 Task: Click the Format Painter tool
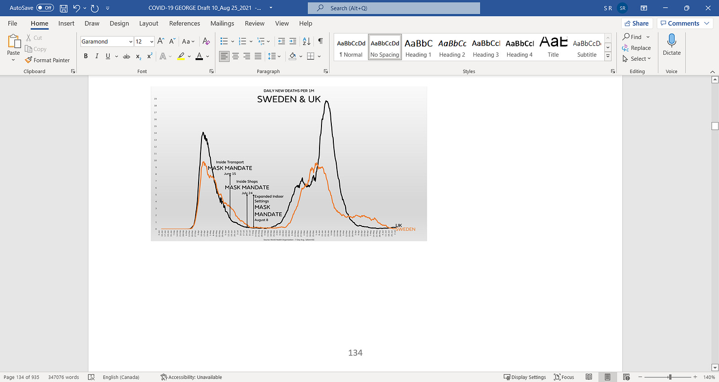coord(47,60)
